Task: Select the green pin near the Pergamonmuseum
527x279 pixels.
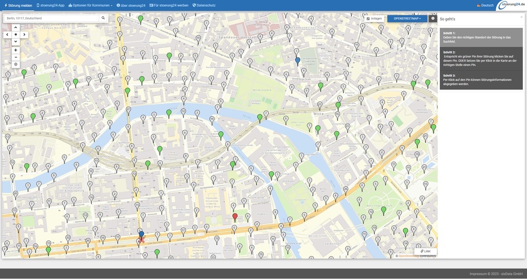Action: (221, 135)
